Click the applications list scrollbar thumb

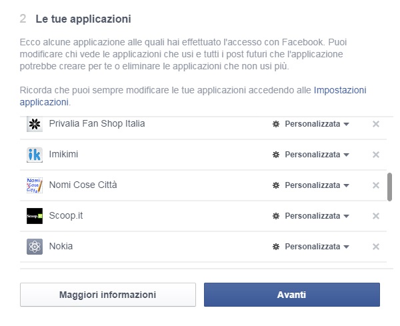tap(389, 187)
